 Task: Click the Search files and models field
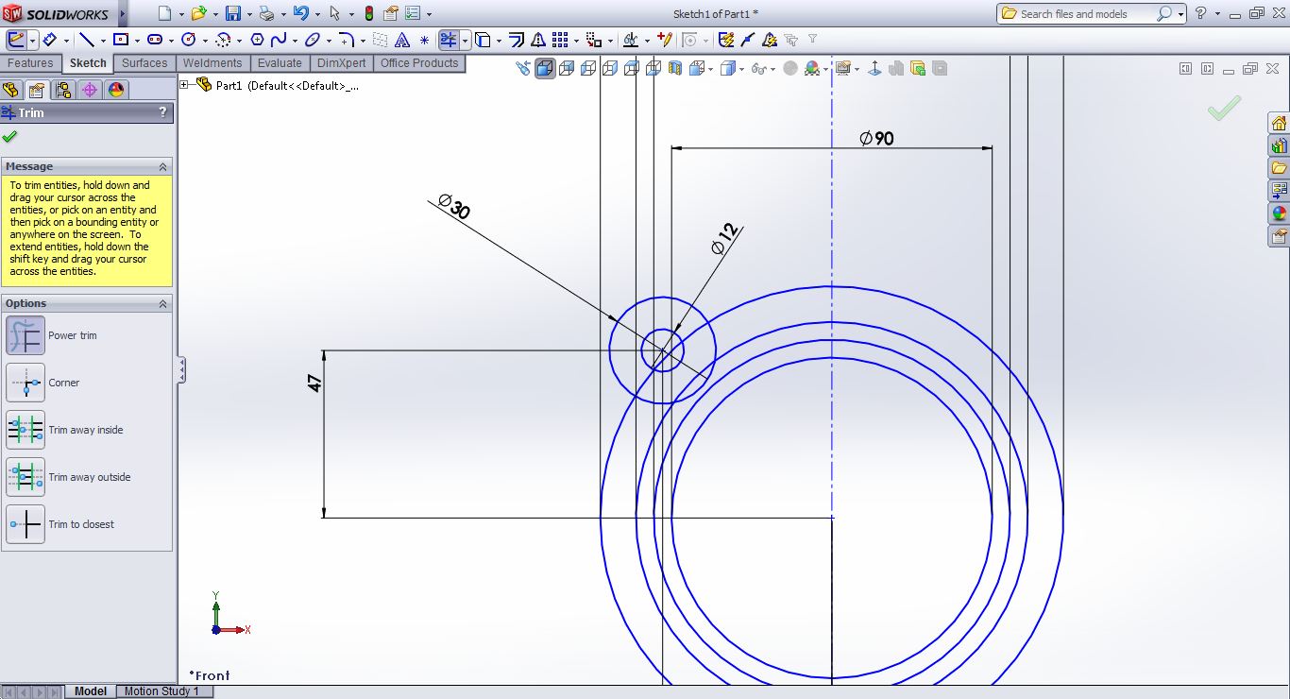tap(1086, 14)
